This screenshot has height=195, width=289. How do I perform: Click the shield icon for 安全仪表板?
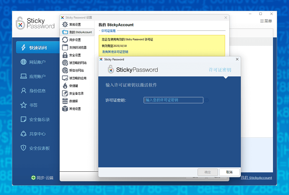click(23, 148)
